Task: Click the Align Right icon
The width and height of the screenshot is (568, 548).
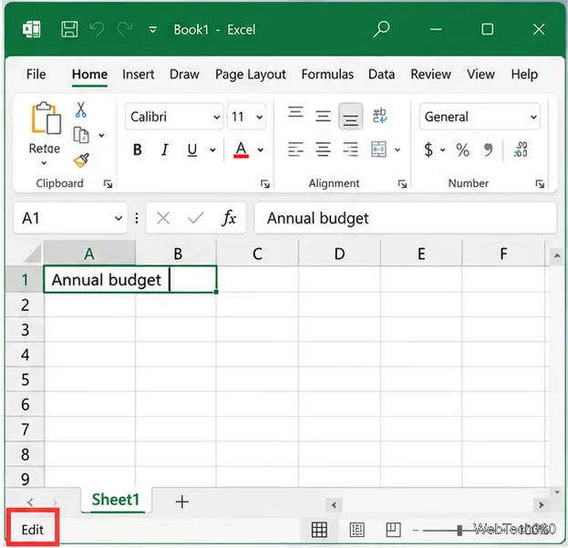Action: click(350, 150)
